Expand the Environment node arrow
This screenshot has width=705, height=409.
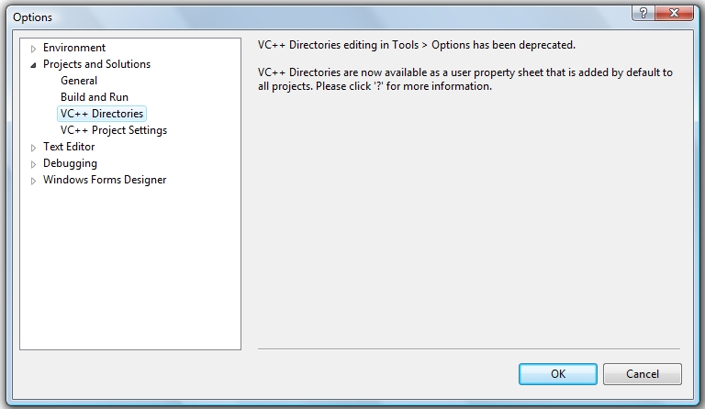click(34, 48)
